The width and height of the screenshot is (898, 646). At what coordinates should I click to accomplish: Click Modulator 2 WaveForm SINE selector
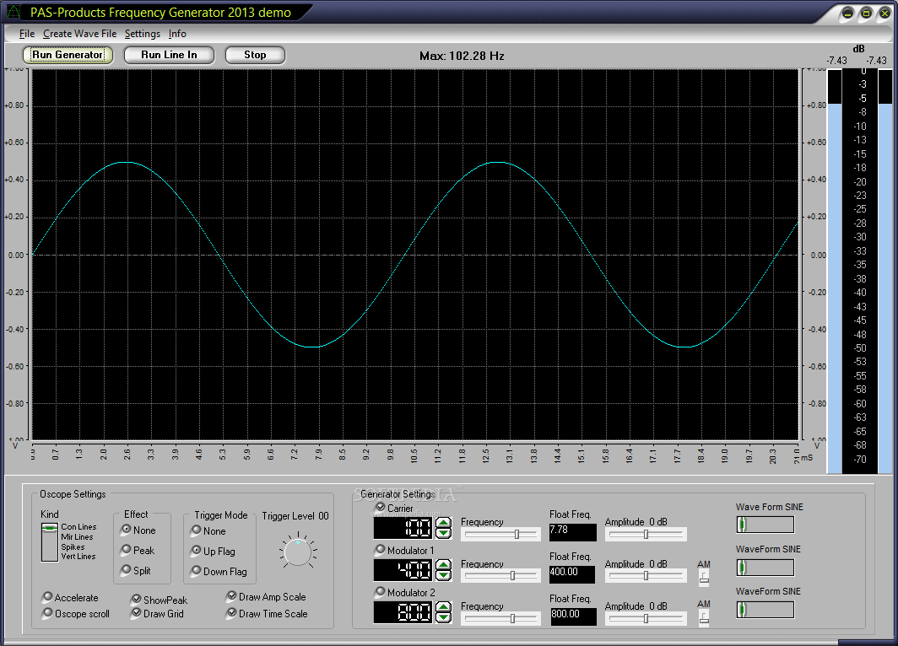point(765,610)
